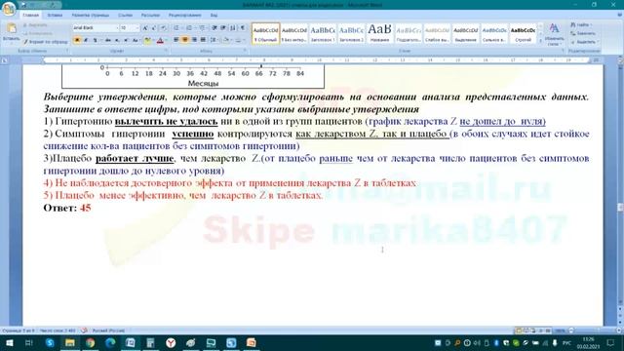Justify paragraph text
The image size is (624, 351).
203,40
